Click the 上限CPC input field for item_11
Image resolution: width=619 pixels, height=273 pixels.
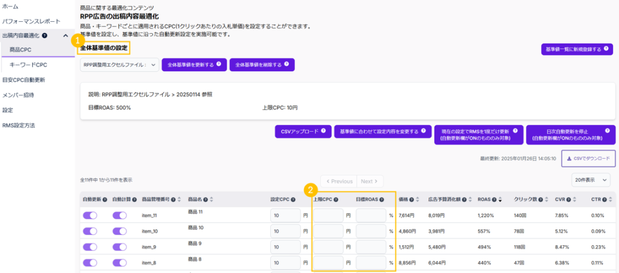point(328,215)
